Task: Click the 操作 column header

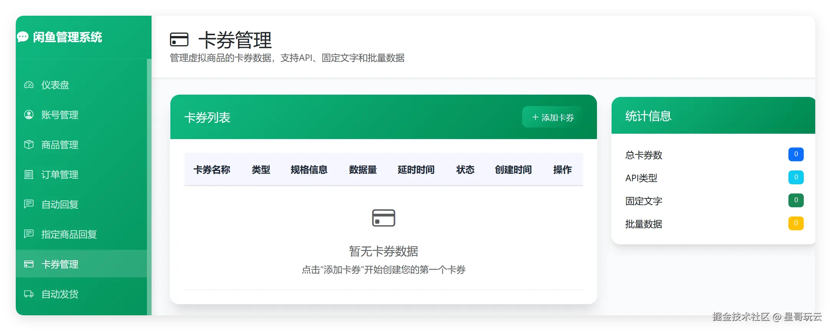Action: tap(562, 170)
